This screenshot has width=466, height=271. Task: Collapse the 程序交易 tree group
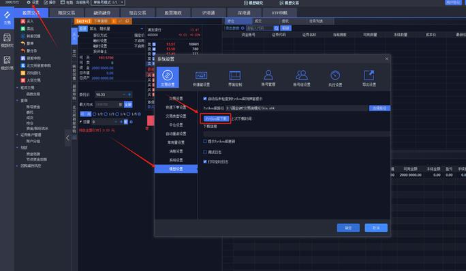[x=17, y=88]
